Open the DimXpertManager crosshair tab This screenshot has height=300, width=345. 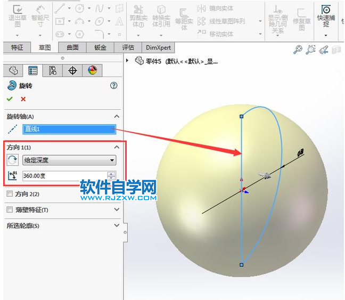[x=72, y=70]
